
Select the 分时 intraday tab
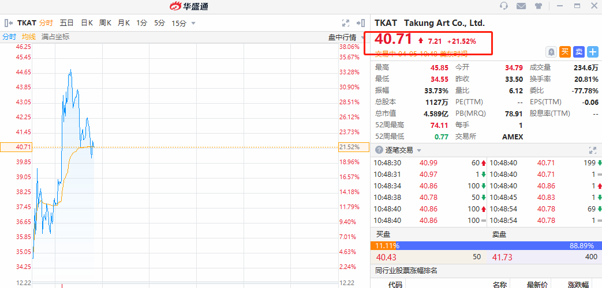46,23
